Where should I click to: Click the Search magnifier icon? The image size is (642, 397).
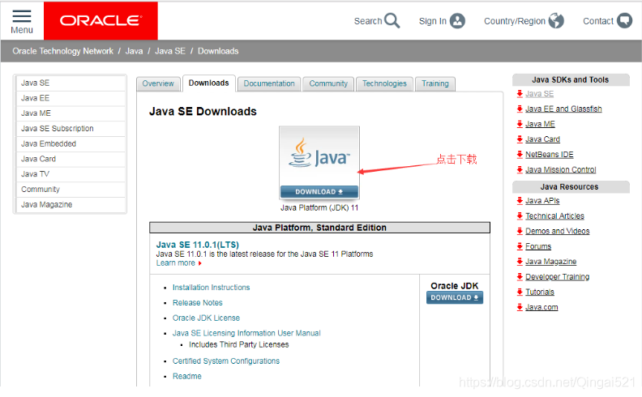[x=392, y=20]
